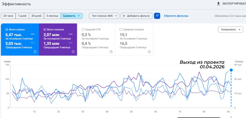Click the 15 тыс. axis value

pos(238,93)
